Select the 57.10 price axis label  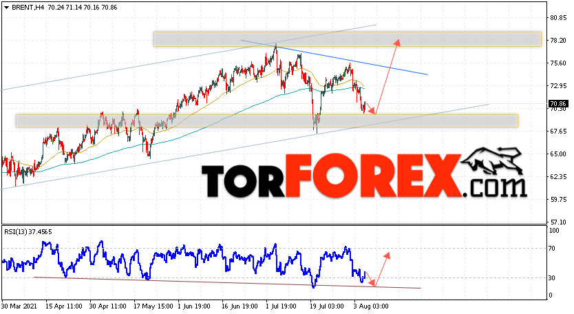coord(558,222)
